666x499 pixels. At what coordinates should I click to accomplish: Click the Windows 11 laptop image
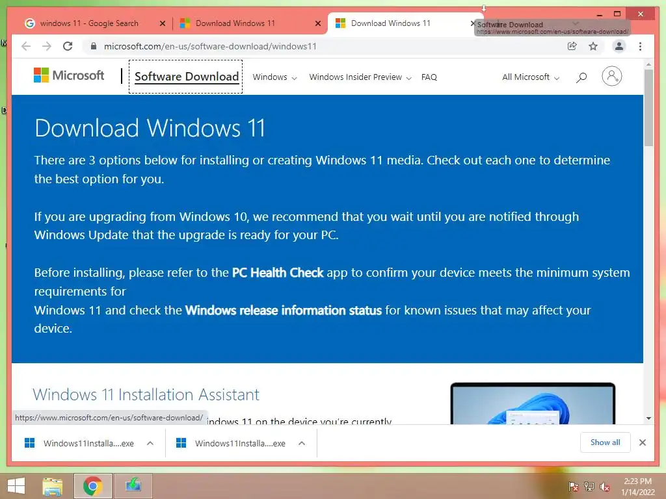533,403
